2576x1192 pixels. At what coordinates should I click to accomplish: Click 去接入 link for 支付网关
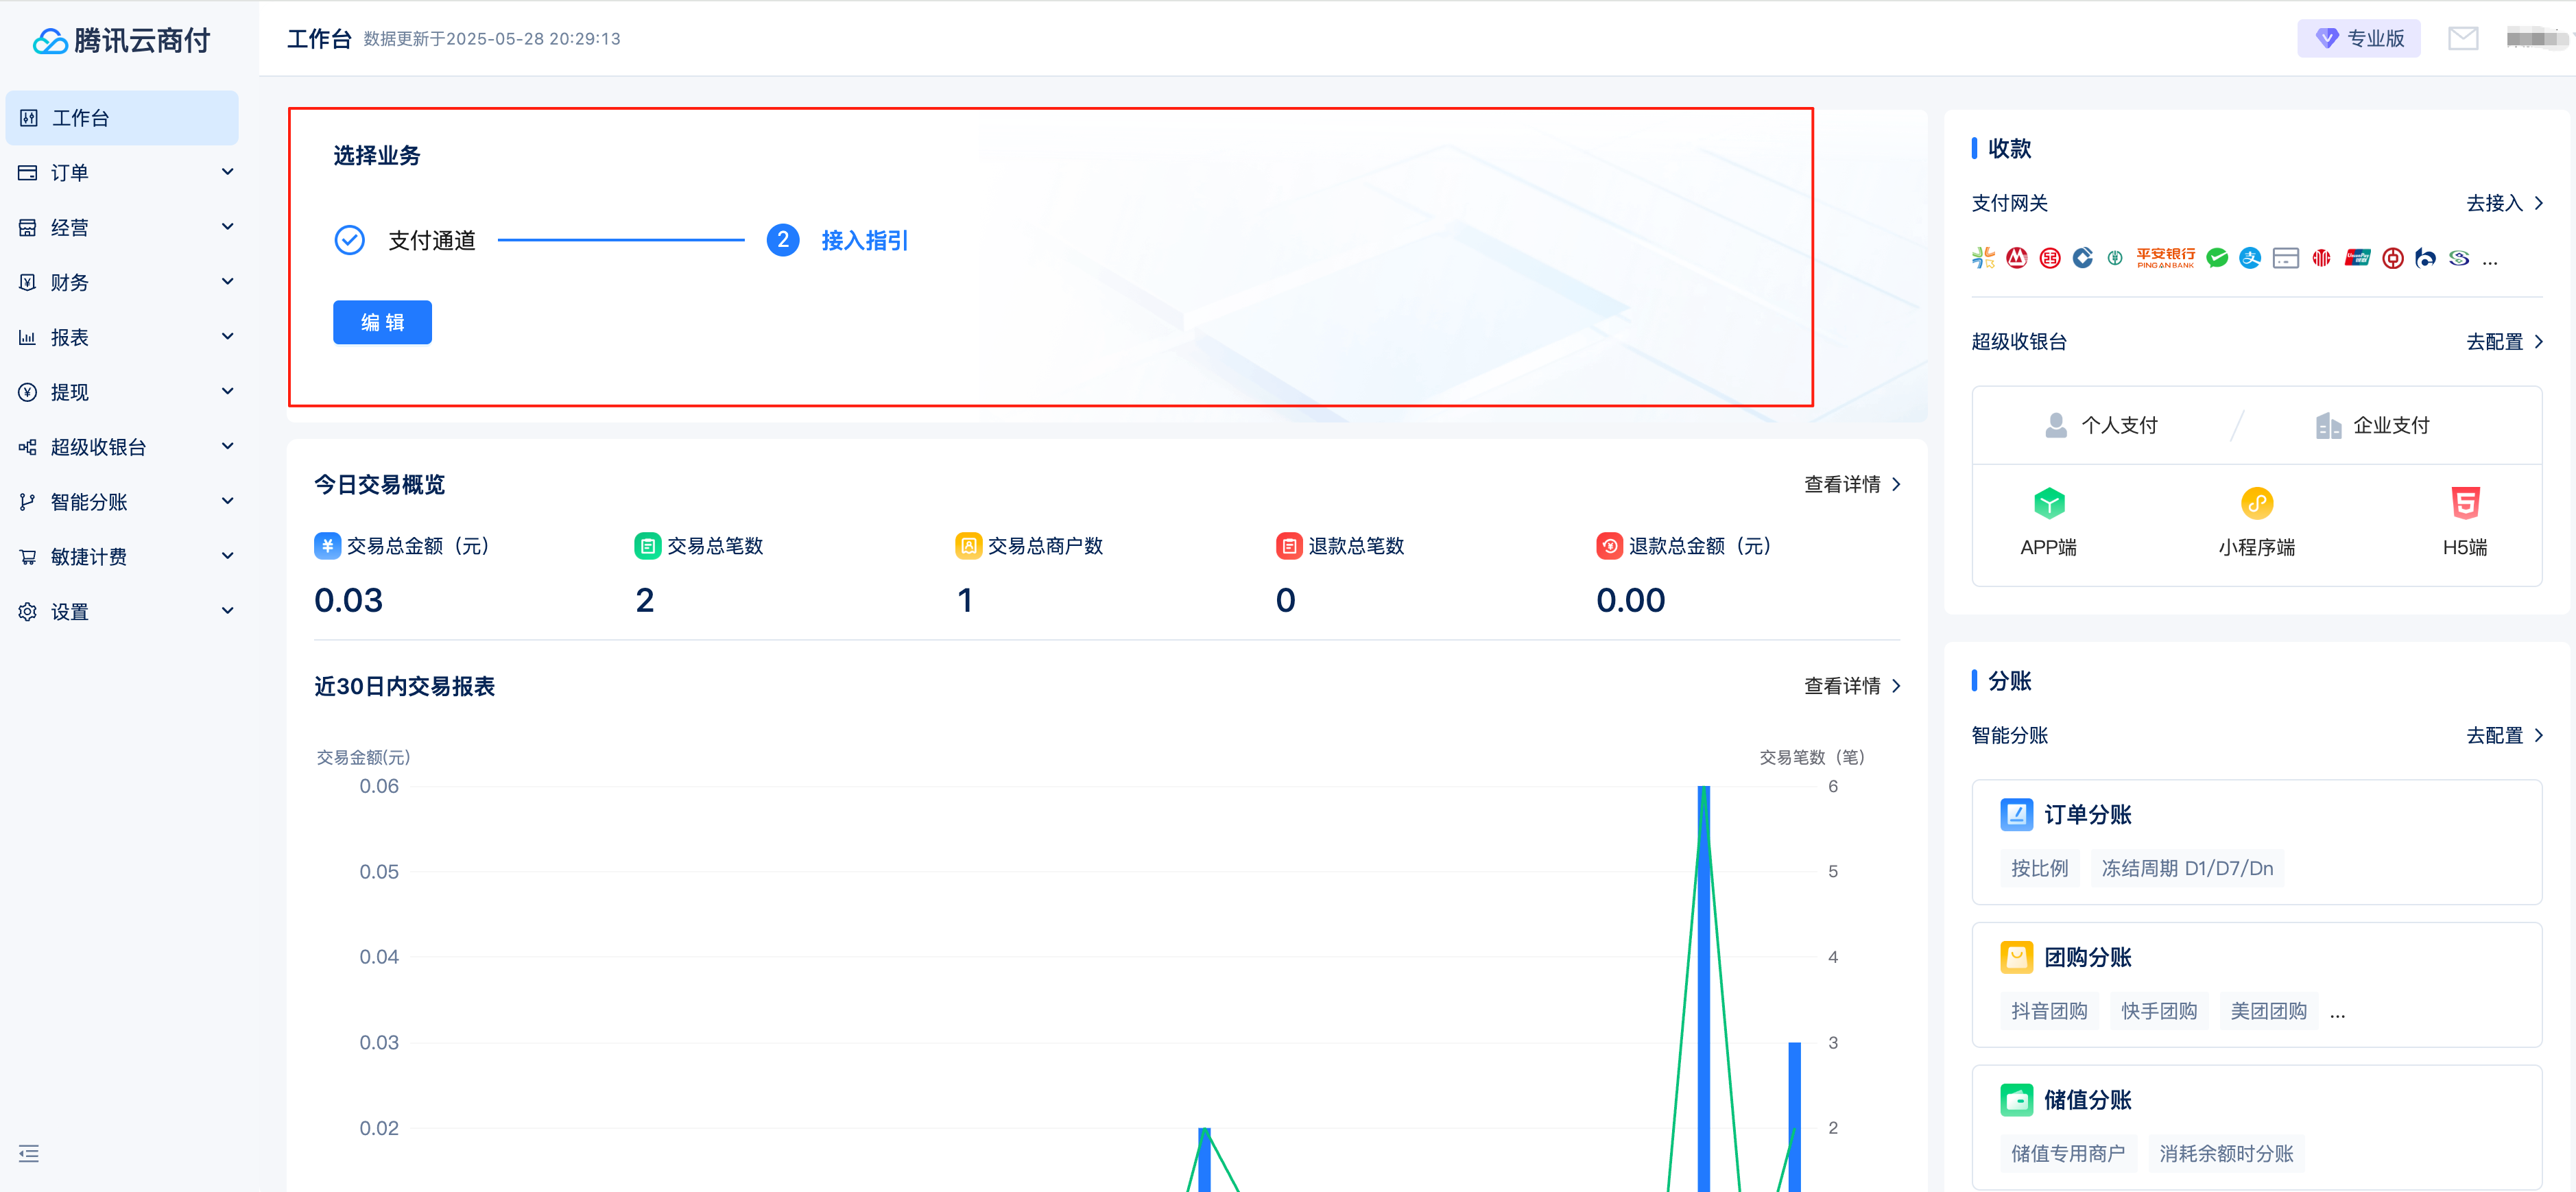pyautogui.click(x=2504, y=204)
